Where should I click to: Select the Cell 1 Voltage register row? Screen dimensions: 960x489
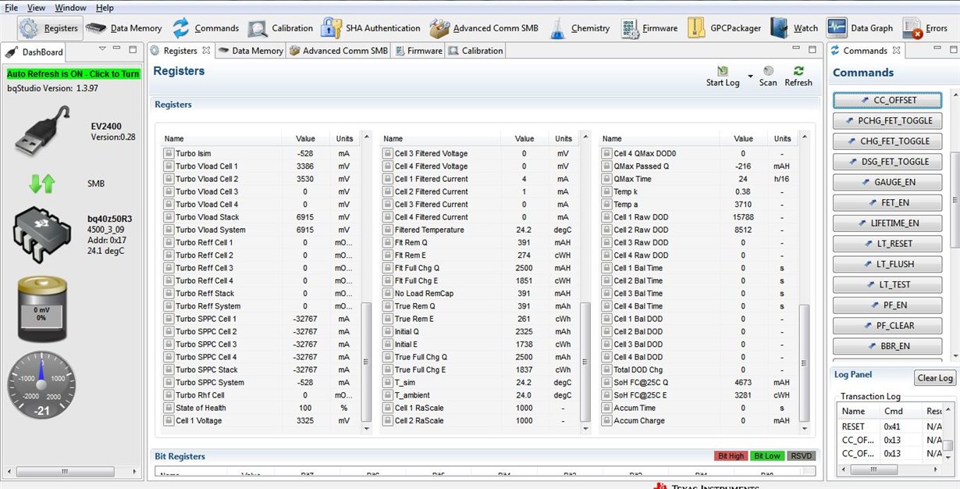coord(261,420)
